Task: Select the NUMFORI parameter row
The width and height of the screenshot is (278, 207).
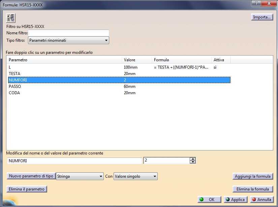Action: coord(119,80)
